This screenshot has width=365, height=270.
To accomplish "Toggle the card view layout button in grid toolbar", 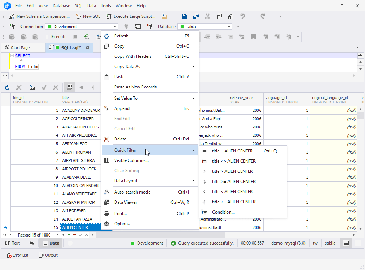I will [69, 87].
